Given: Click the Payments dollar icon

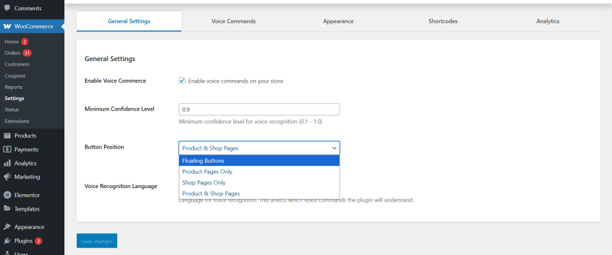Looking at the screenshot, I should (x=7, y=149).
